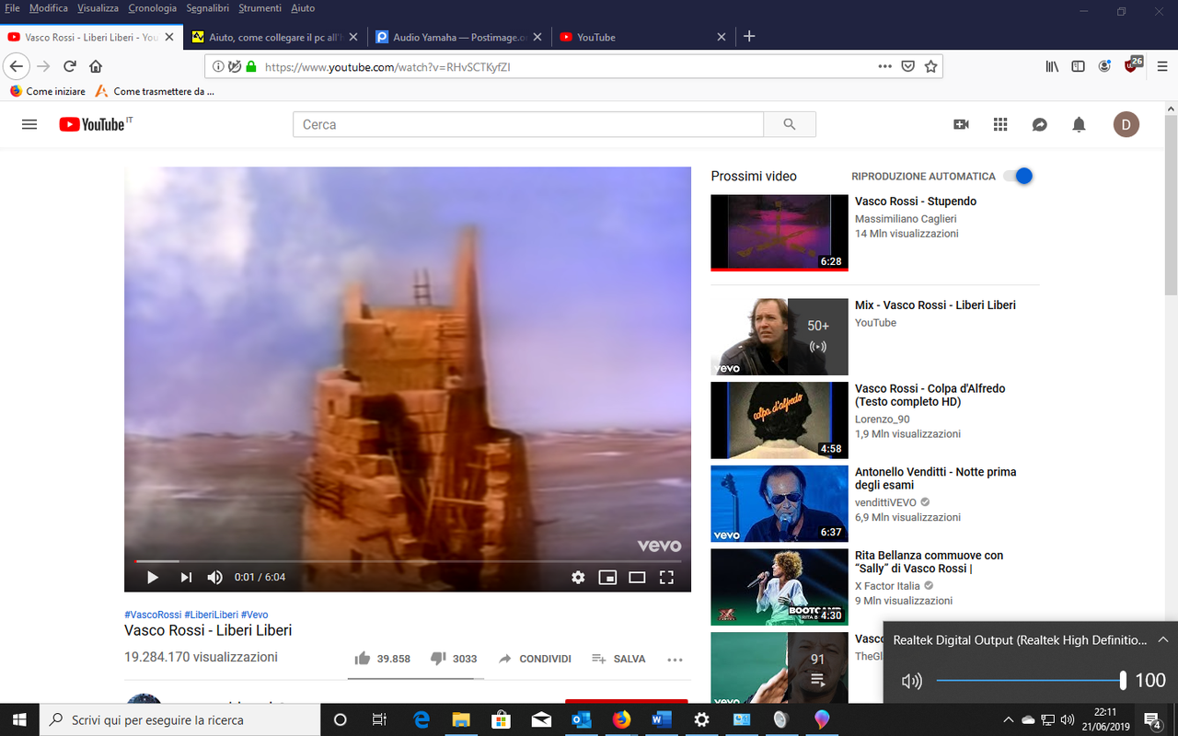The width and height of the screenshot is (1178, 736).
Task: Open #VascoRossi hashtag link
Action: click(x=153, y=615)
